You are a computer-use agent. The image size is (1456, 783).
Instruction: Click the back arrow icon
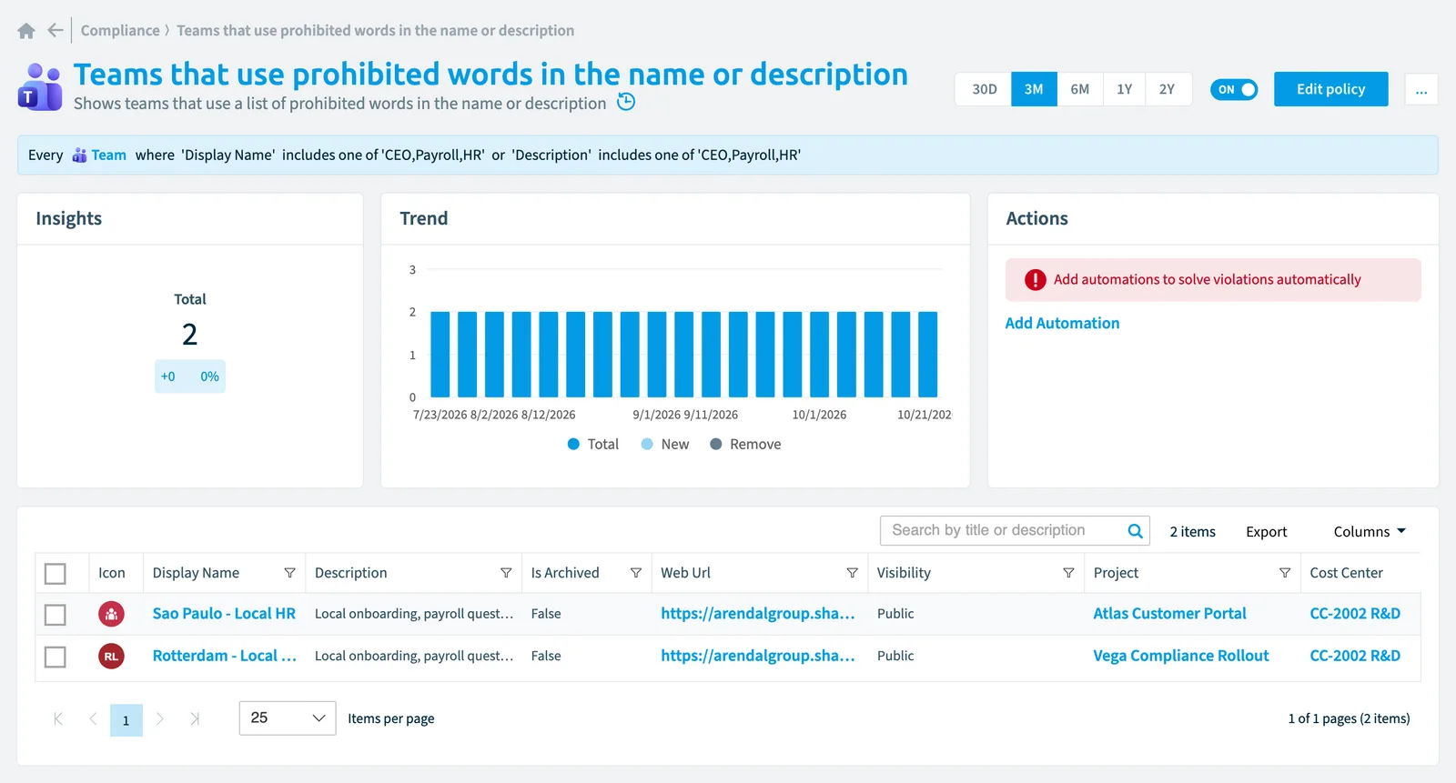coord(56,30)
